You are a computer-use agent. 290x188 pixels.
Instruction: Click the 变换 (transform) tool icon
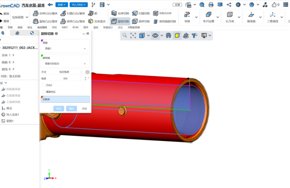187,15
